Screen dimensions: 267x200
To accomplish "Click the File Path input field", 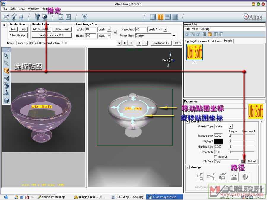I will (x=227, y=161).
